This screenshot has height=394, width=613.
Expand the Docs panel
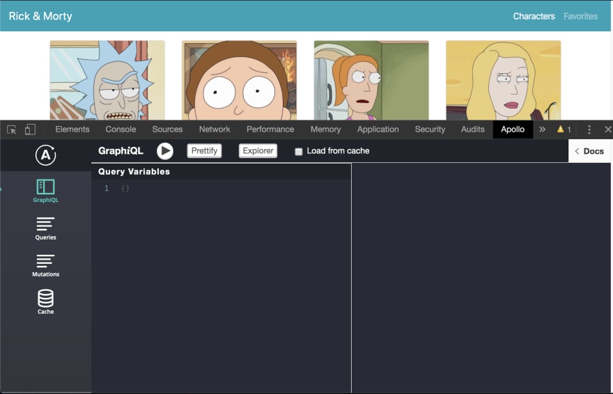[x=589, y=151]
